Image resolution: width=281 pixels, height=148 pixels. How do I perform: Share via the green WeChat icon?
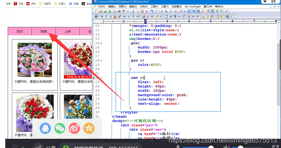tap(60, 128)
